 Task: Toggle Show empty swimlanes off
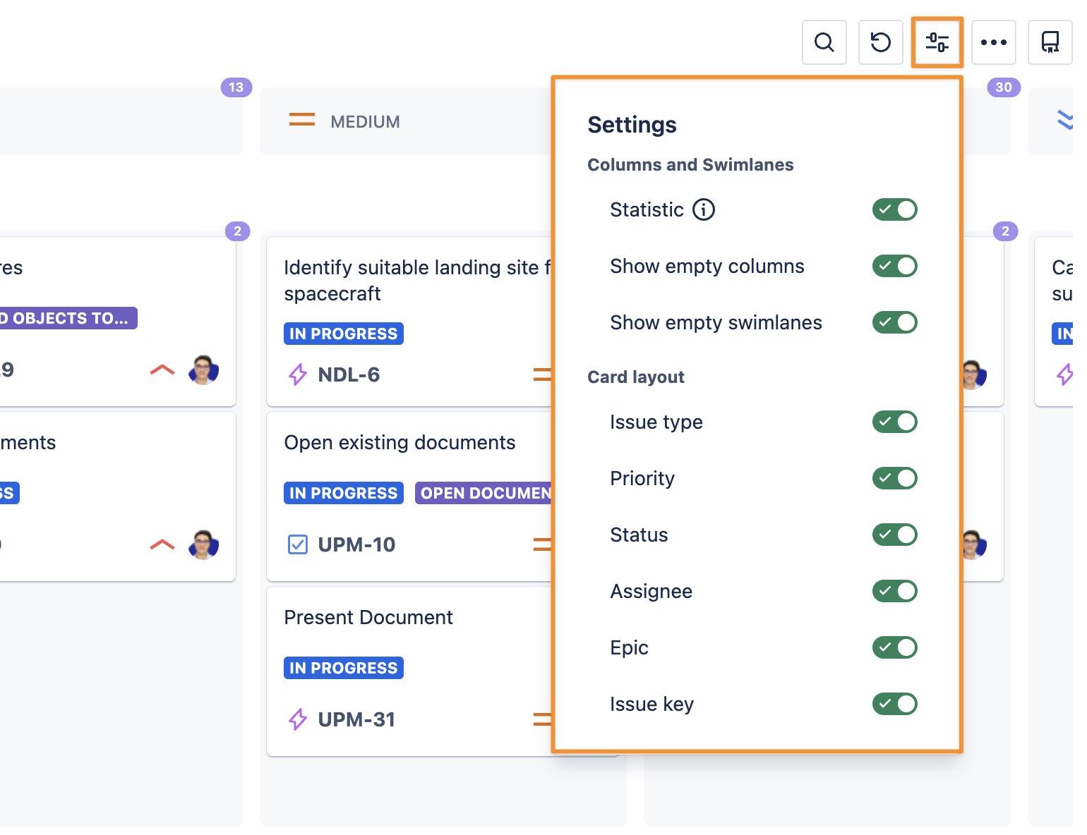point(894,322)
